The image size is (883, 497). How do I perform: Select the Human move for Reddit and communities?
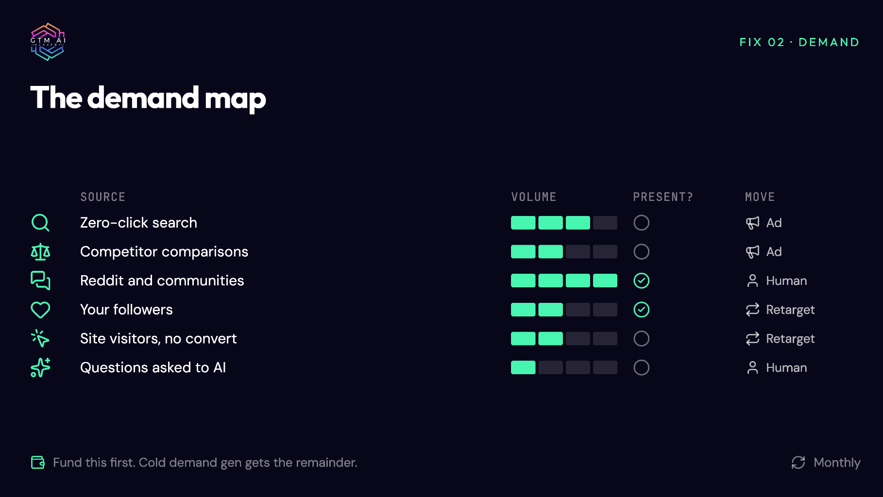[776, 281]
